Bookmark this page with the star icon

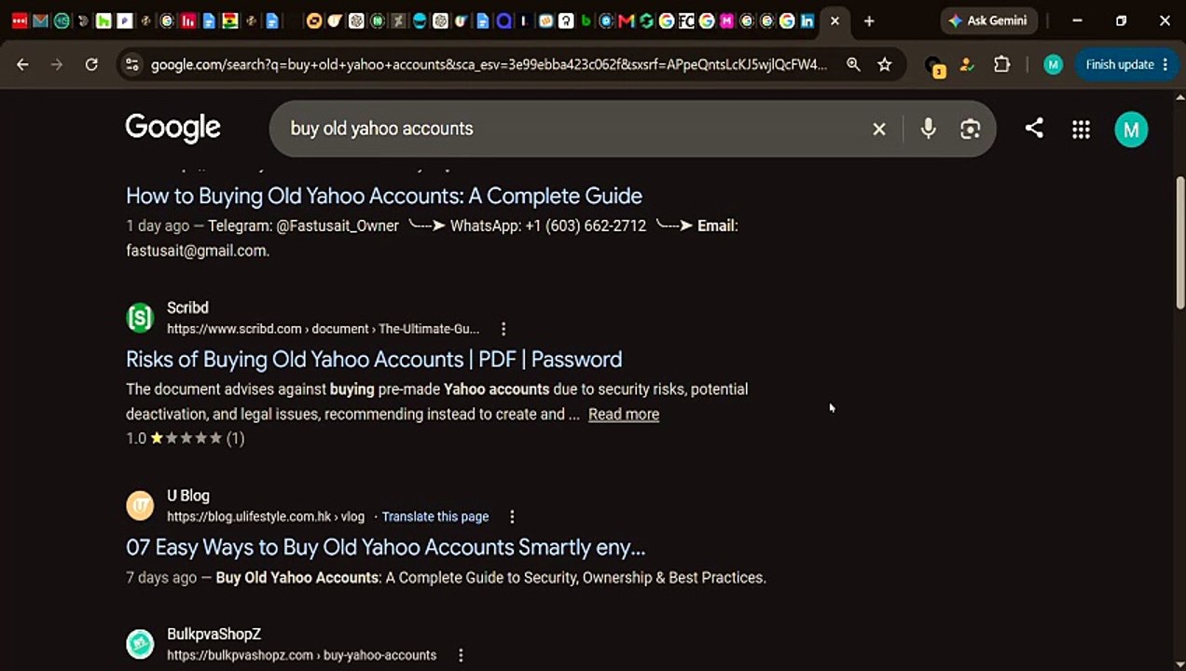coord(885,64)
